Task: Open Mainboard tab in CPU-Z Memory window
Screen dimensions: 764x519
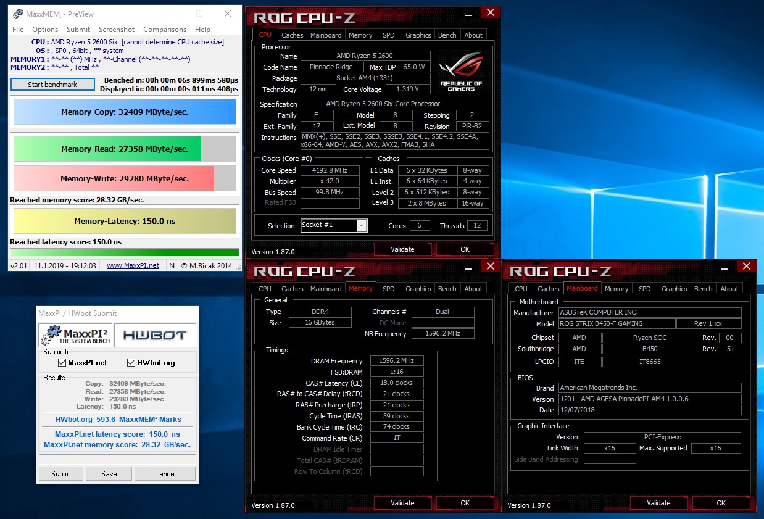Action: point(326,288)
